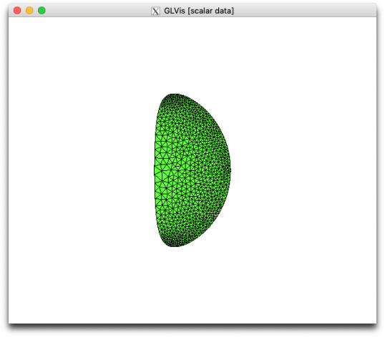This screenshot has height=337, width=385.
Task: Click the upper right curved edge of the mesh
Action: coord(212,116)
